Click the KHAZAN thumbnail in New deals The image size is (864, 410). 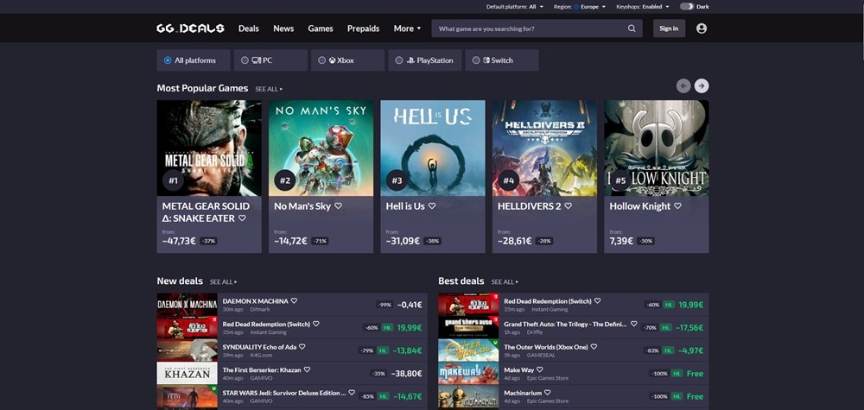coord(187,373)
